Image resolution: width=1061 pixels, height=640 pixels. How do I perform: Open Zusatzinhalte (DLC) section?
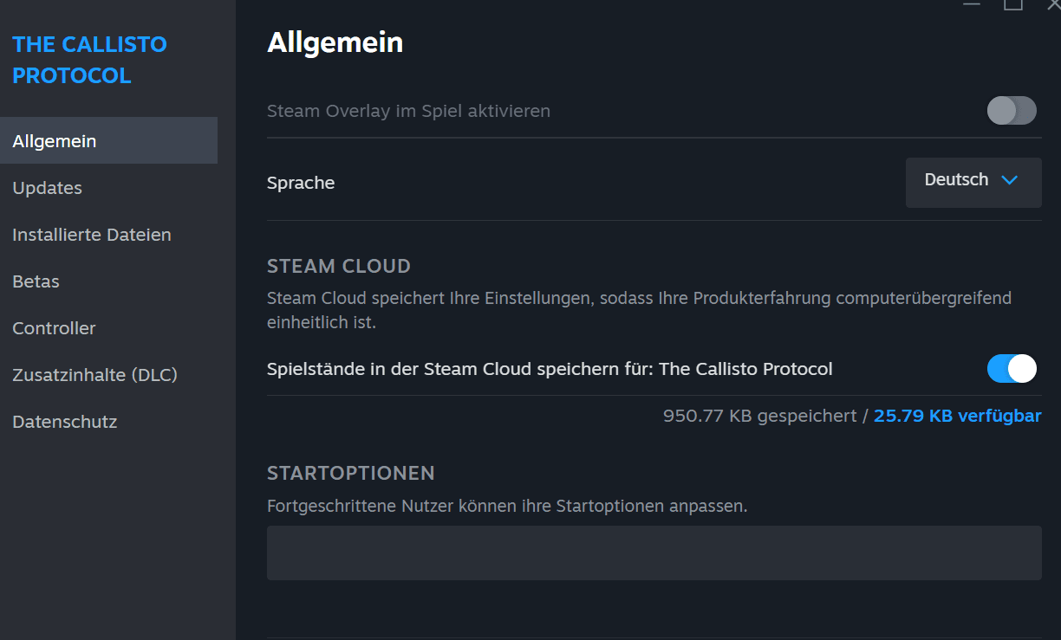click(94, 375)
